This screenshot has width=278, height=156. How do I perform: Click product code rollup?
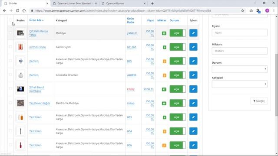tap(131, 103)
